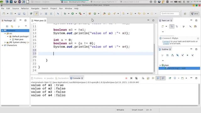Open the Project menu

point(54,8)
